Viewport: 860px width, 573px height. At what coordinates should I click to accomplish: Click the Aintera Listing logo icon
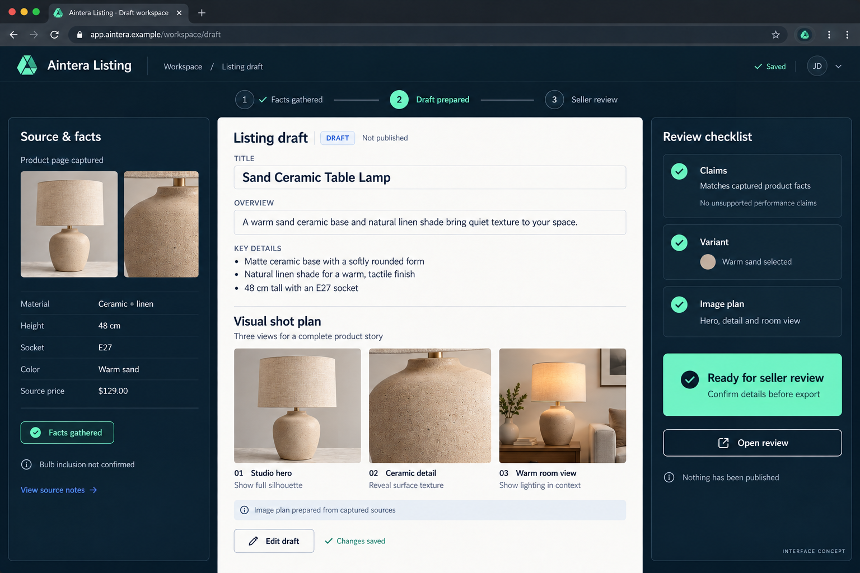27,65
